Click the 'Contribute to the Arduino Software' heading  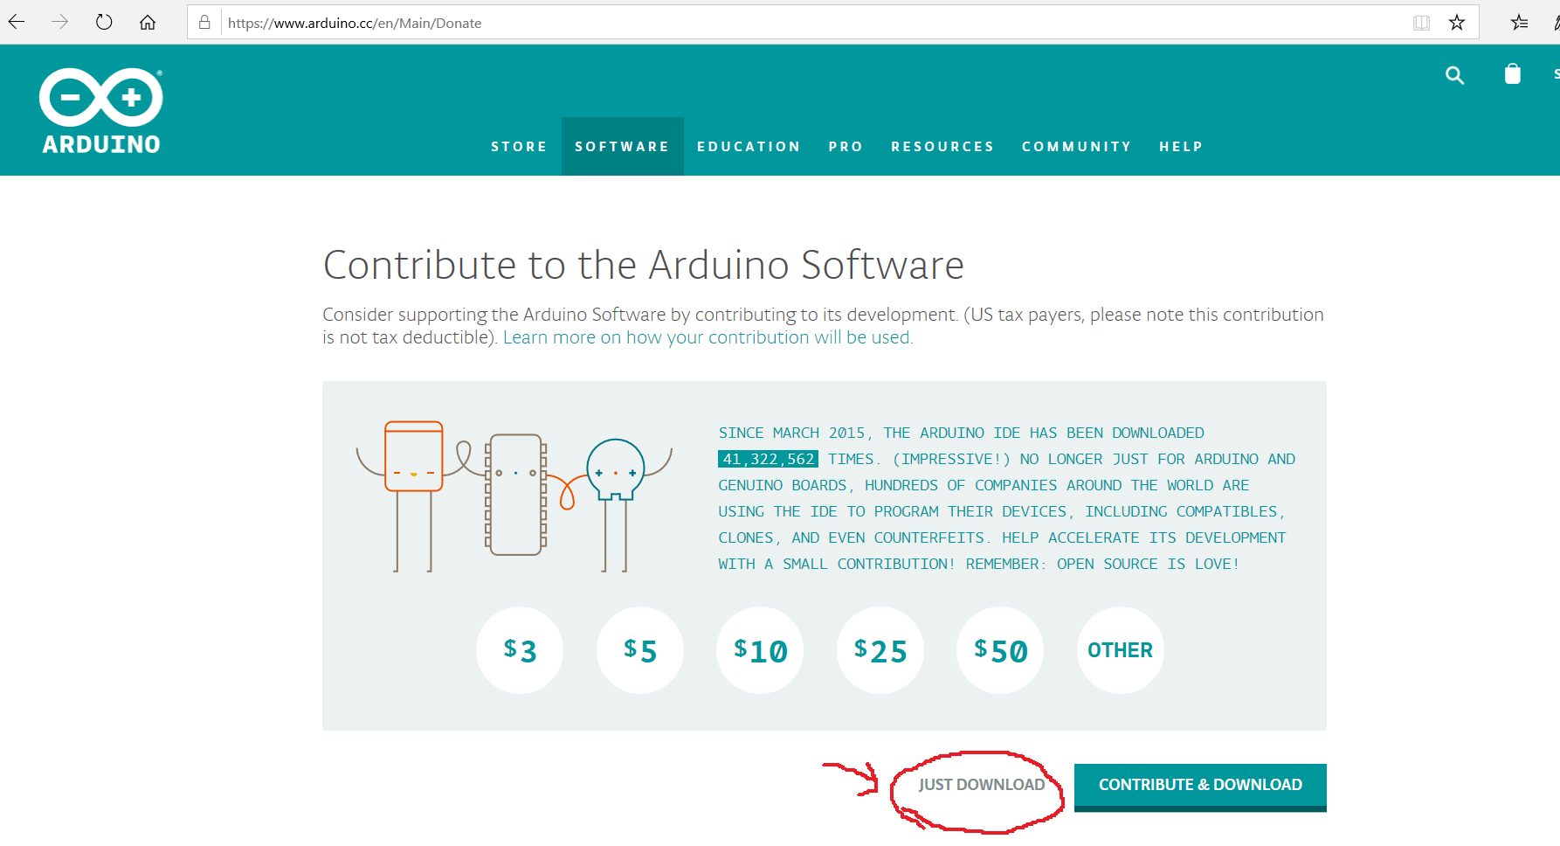644,265
